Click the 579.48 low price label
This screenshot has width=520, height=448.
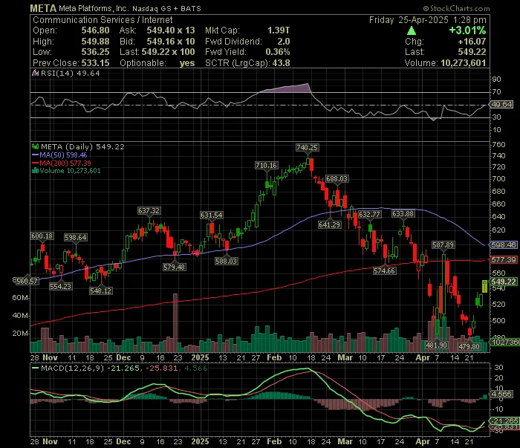pyautogui.click(x=174, y=267)
